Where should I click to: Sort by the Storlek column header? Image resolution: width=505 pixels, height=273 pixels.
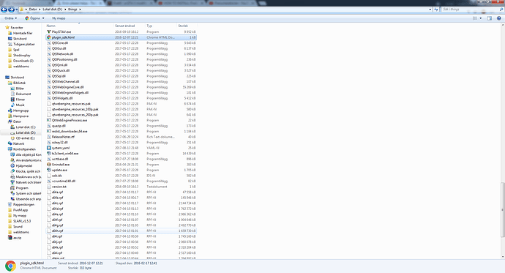pos(183,26)
